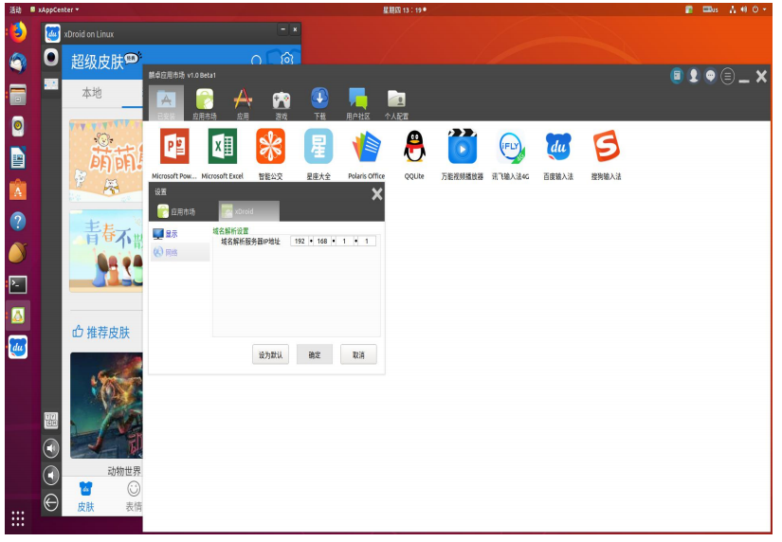This screenshot has height=542, width=782.
Task: Click the camera icon in xDroid sidebar
Action: [x=51, y=58]
